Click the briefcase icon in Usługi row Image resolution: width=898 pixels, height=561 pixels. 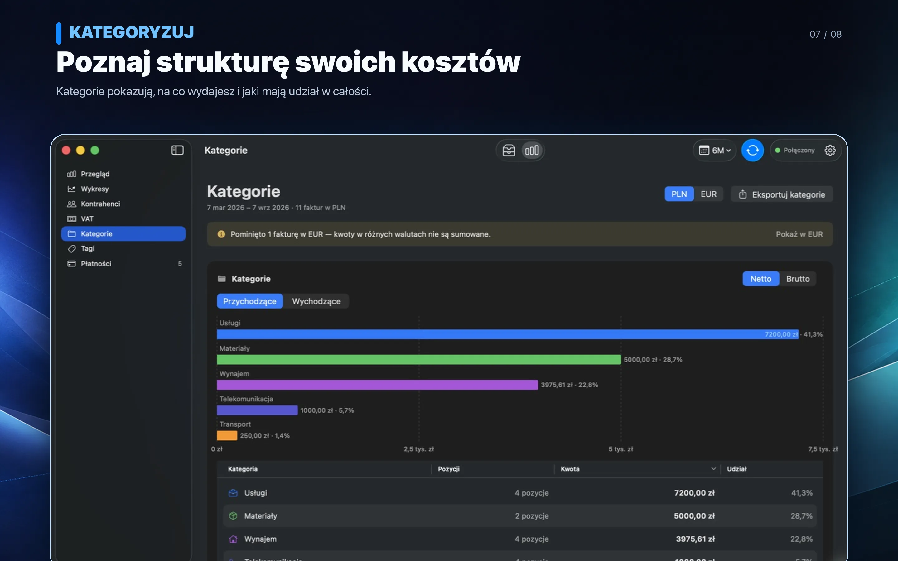click(233, 493)
